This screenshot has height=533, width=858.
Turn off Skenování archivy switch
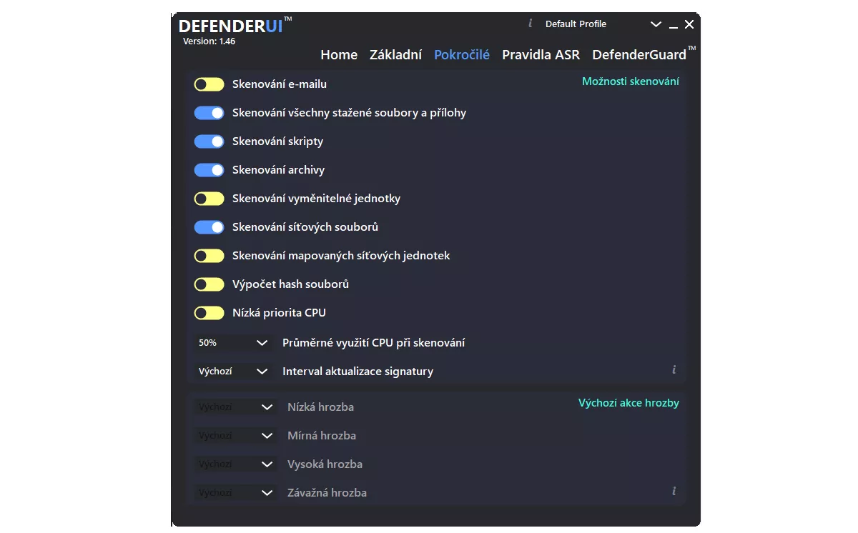coord(209,170)
